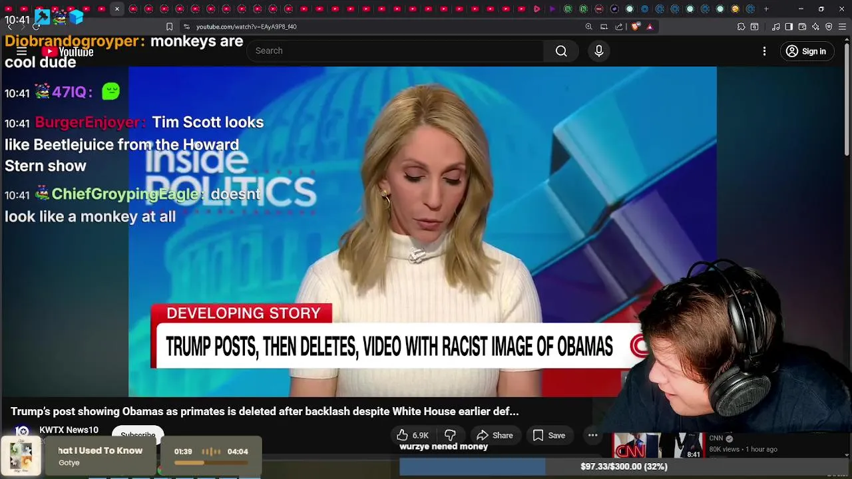852x479 pixels.
Task: Open the Brave VPN shield icon
Action: (829, 27)
